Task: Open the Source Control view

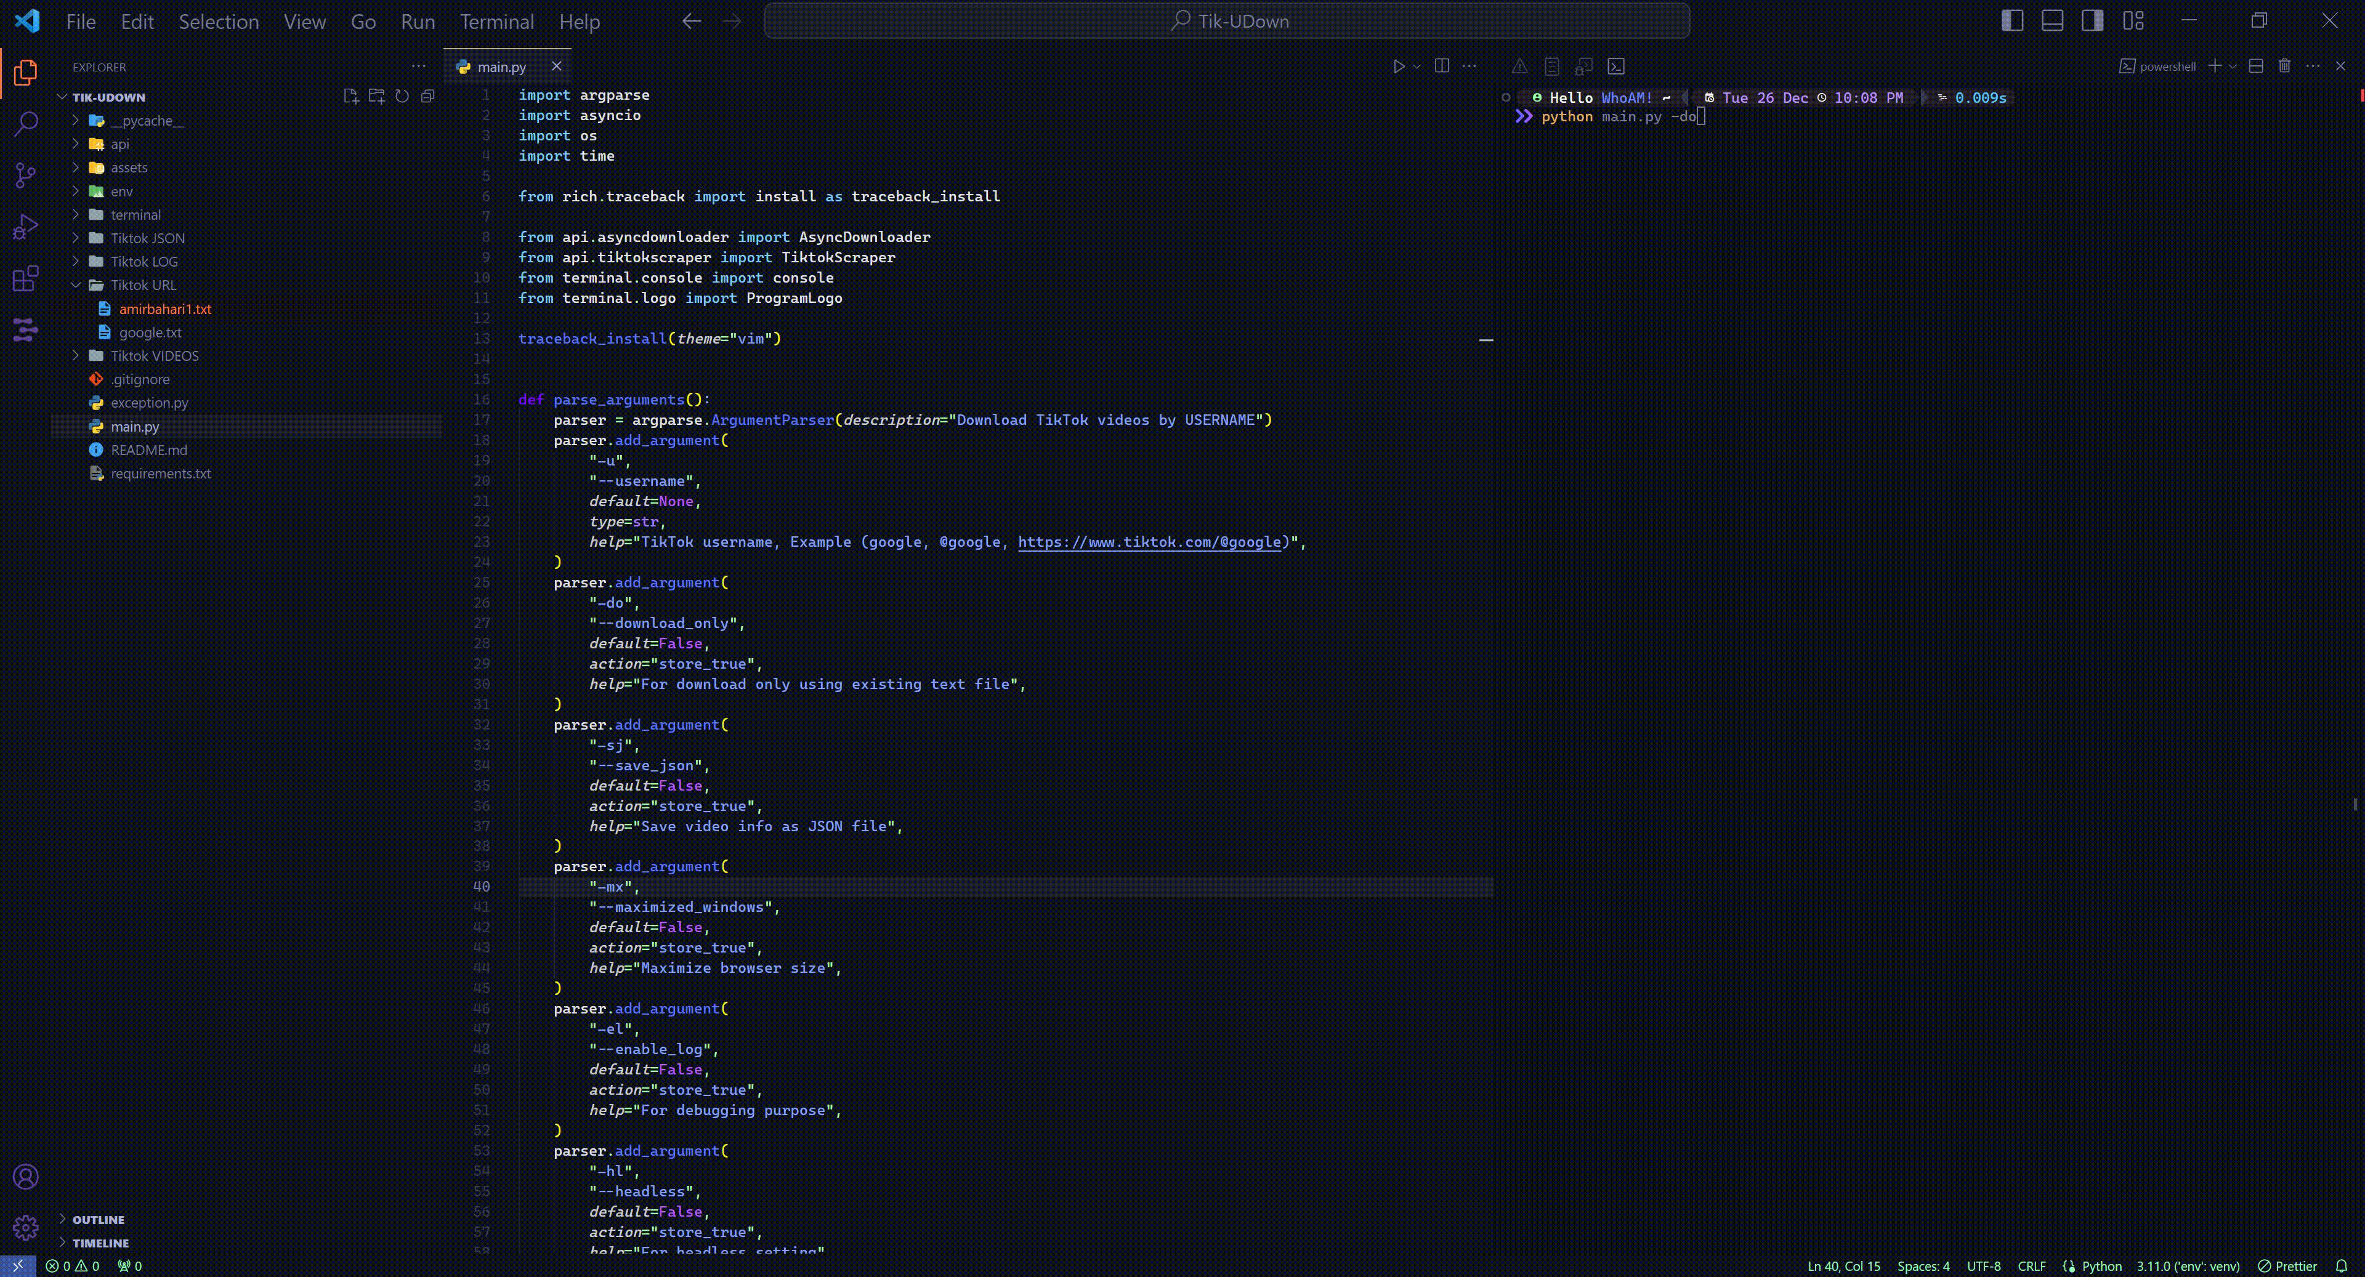Action: click(x=26, y=174)
